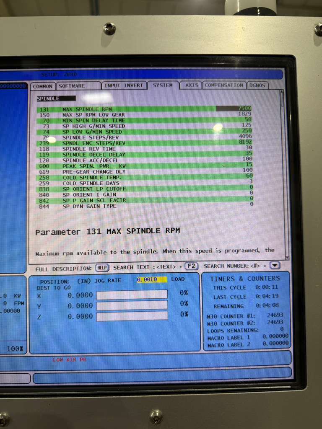Select parameter 74 SP LOW G/MIN SPEED
This screenshot has height=429, width=322.
click(144, 132)
